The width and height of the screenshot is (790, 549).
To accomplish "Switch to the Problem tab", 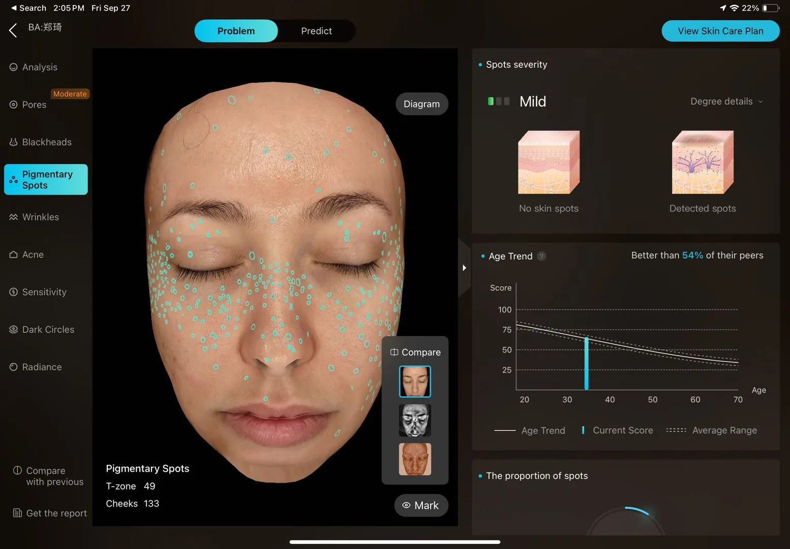I will pos(236,31).
